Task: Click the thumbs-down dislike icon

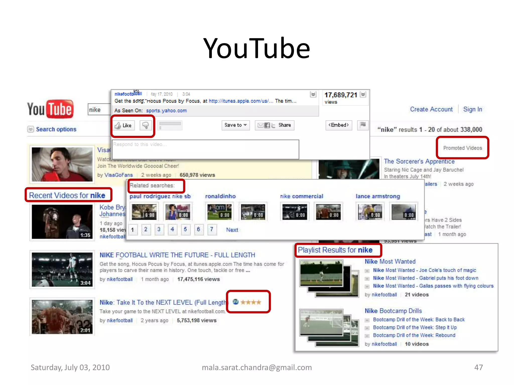Action: 146,125
